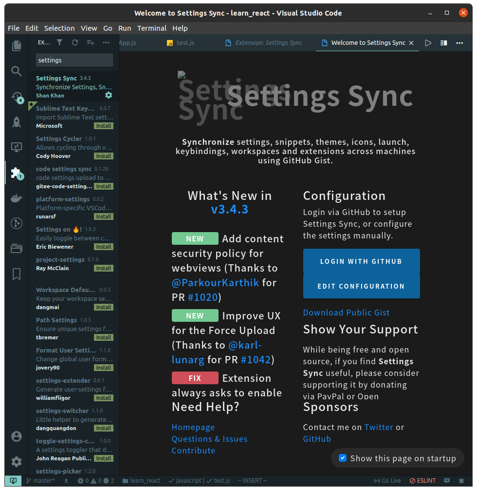Screen dimensions: 477x491
Task: Open the Terminal menu
Action: pyautogui.click(x=151, y=28)
